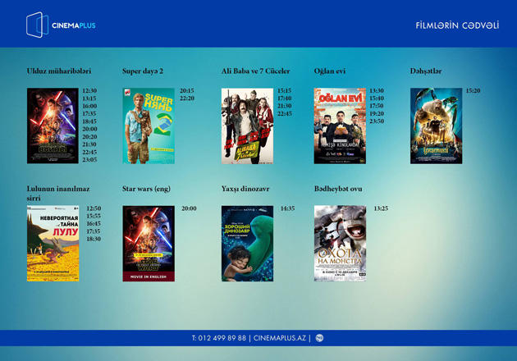Click the CinemaPlus logo icon

click(37, 25)
